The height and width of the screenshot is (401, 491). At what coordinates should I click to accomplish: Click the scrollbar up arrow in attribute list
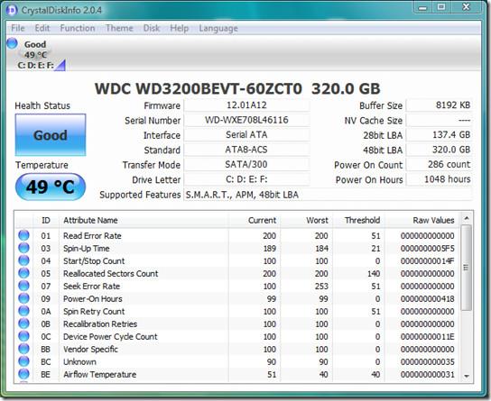[x=467, y=218]
